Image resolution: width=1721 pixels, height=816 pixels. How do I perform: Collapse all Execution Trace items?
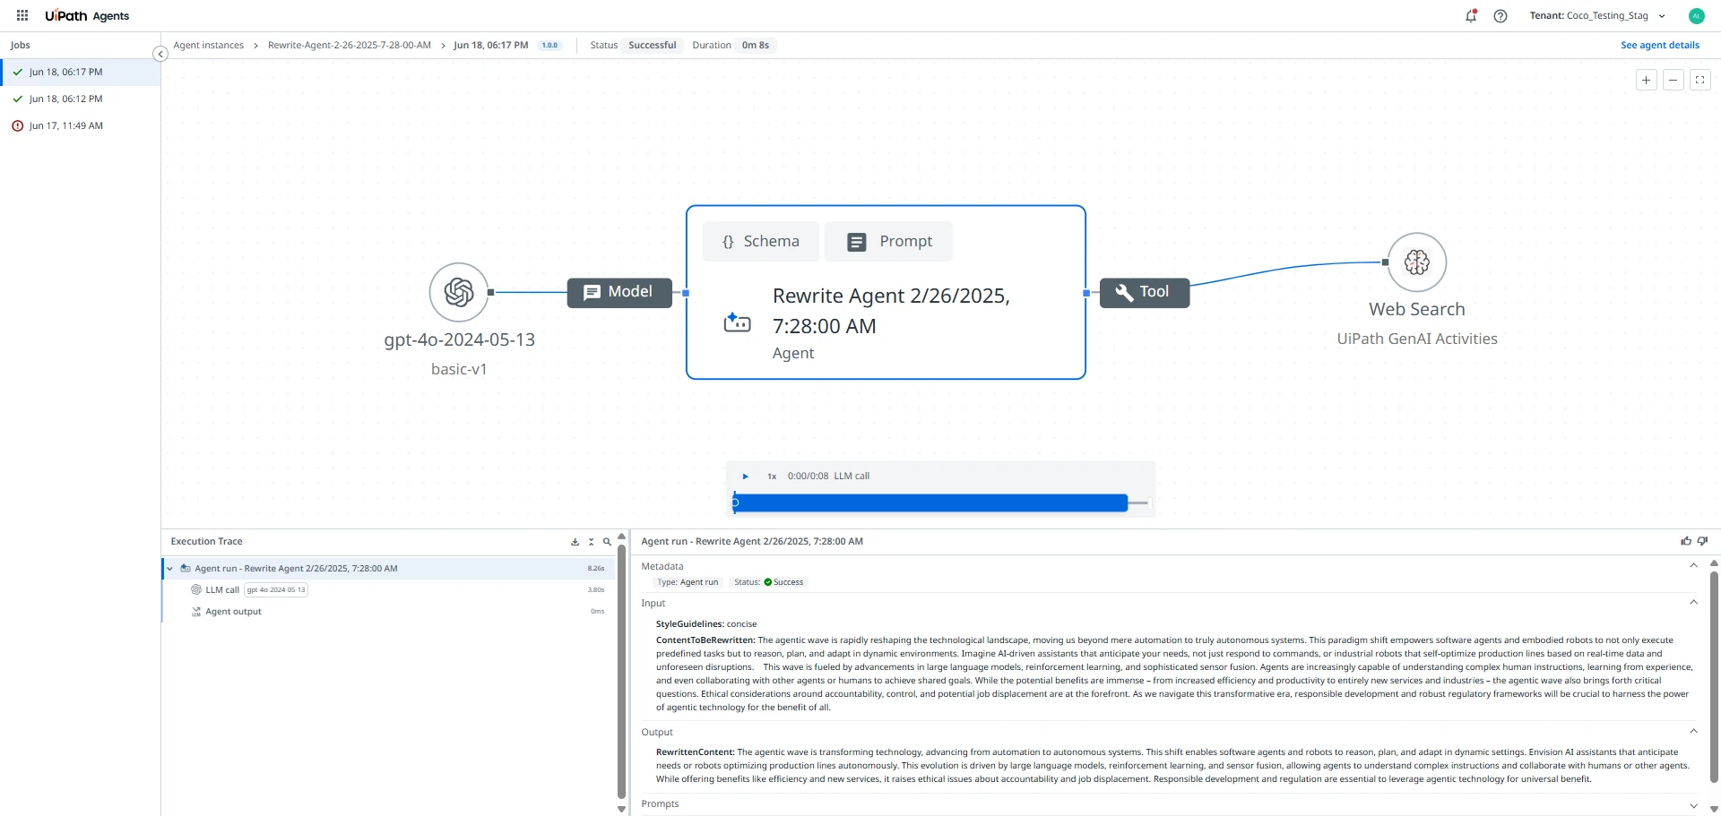tap(591, 542)
